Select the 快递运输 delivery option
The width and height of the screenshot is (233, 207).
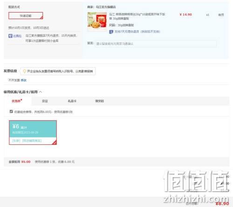(26, 16)
